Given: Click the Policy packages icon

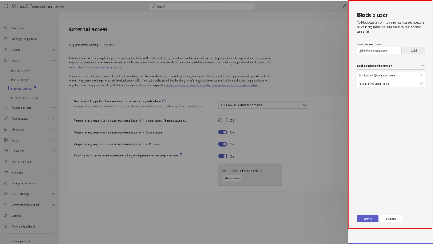Looking at the screenshot, I should (x=6, y=161).
